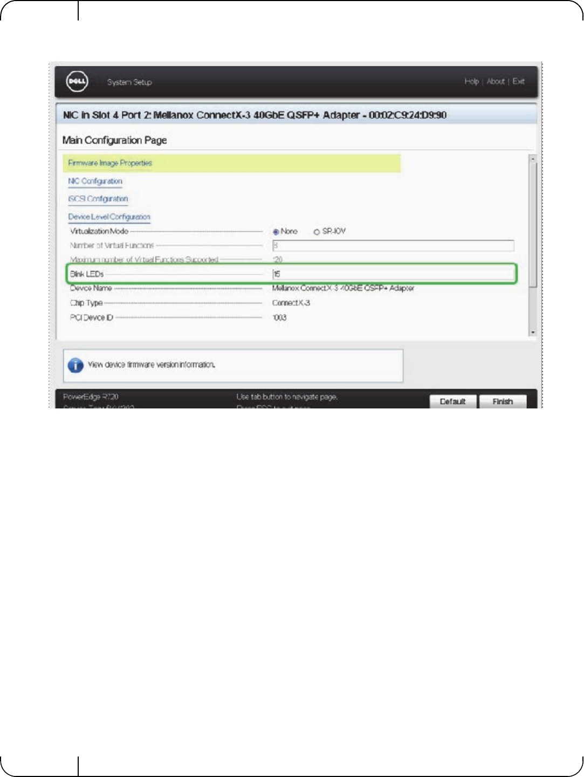
Task: Click scrollbar down arrow
Action: point(533,332)
